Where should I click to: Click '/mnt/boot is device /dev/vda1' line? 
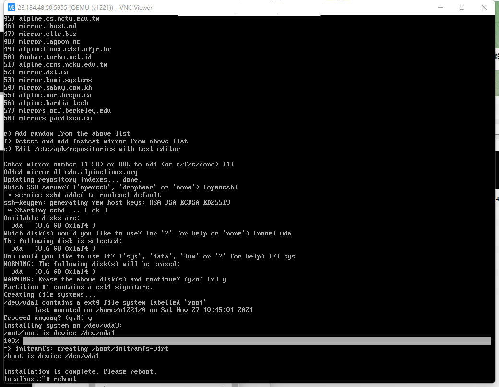[59, 333]
